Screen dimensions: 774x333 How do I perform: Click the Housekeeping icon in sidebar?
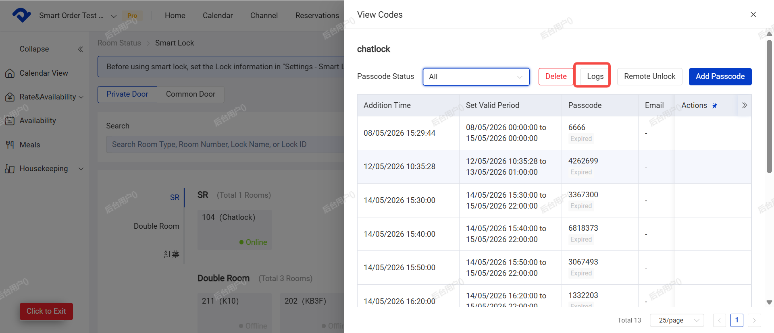click(x=10, y=169)
